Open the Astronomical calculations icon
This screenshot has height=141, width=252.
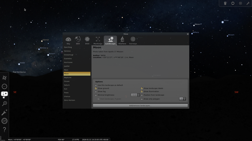4,121
